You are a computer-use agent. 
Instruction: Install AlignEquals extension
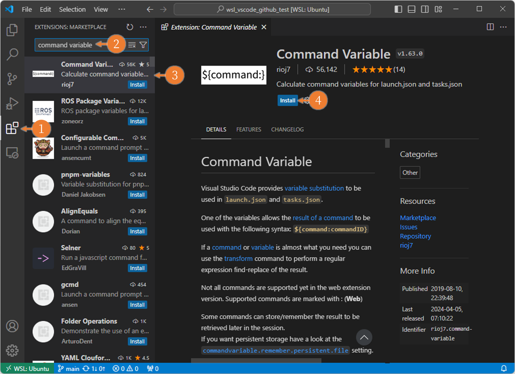click(x=137, y=231)
